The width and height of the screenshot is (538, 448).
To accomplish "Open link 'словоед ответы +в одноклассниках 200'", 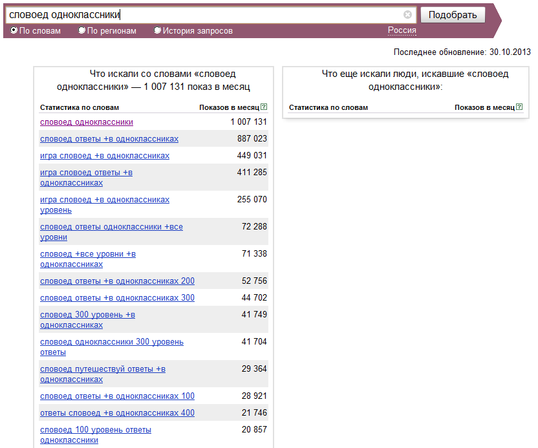I will [x=117, y=281].
